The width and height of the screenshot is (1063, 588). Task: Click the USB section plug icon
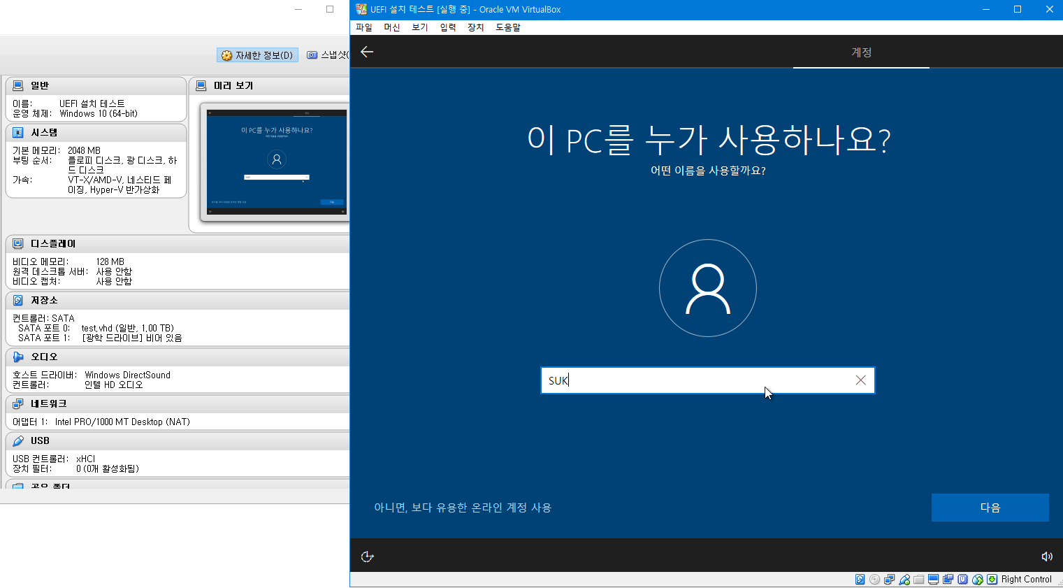point(18,440)
